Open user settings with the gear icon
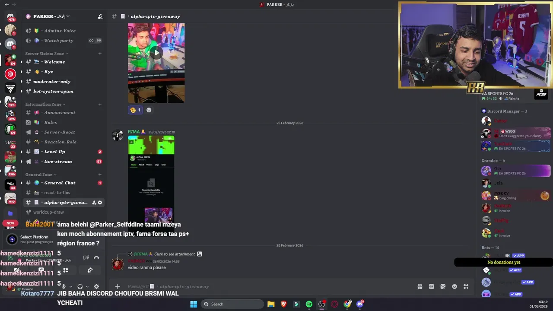The width and height of the screenshot is (553, 311). [x=96, y=286]
